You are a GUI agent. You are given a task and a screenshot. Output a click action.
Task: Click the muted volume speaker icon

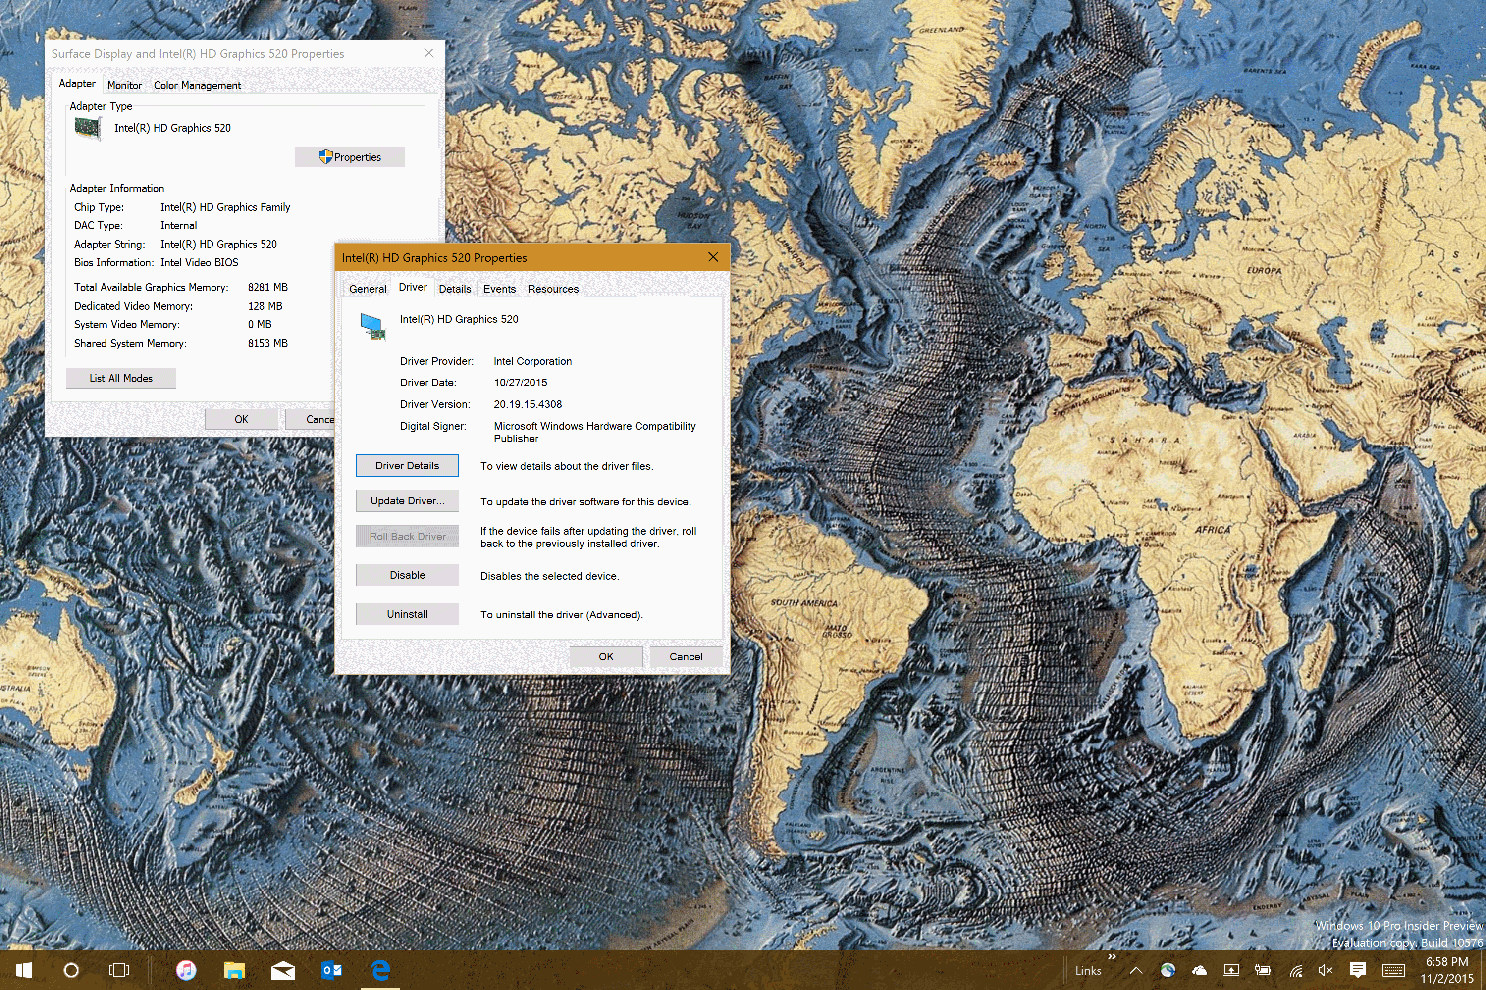pos(1326,970)
